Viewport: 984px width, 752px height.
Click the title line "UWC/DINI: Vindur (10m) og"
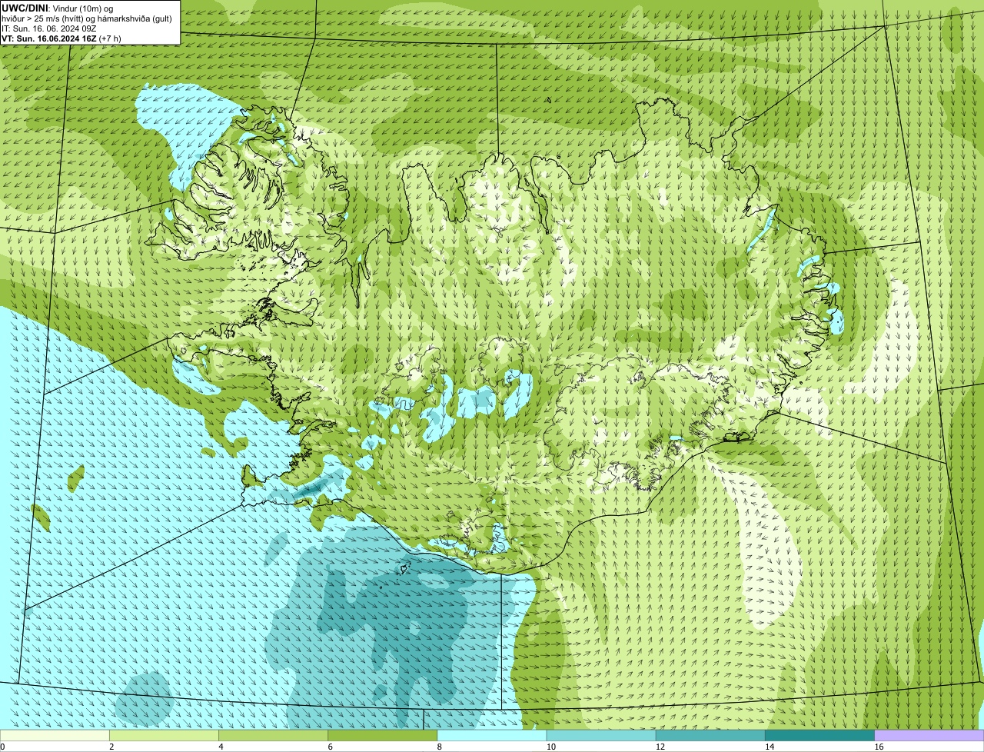[x=57, y=8]
